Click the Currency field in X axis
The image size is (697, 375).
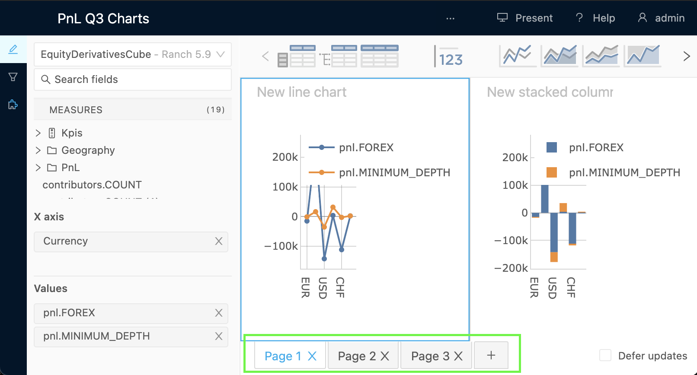coord(131,242)
